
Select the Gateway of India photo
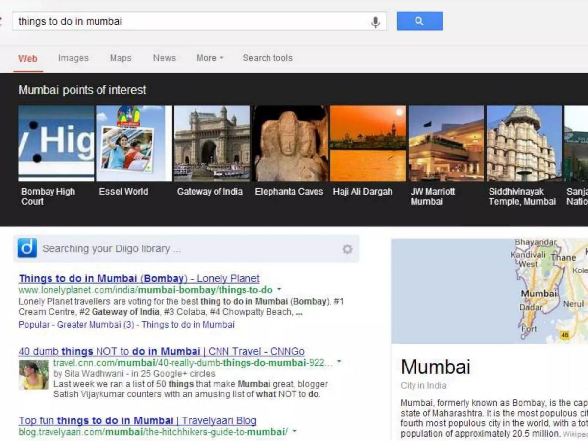point(212,144)
